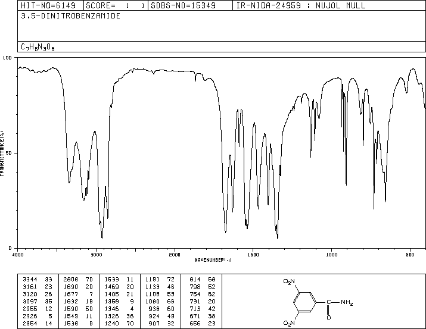
Task: Click the 1000 x-axis tick label
Action: pos(331,255)
